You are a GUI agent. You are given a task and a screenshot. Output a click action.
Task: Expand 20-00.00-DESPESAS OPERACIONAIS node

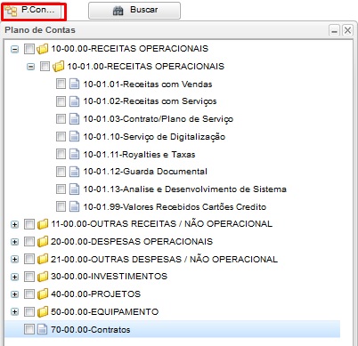(x=14, y=242)
